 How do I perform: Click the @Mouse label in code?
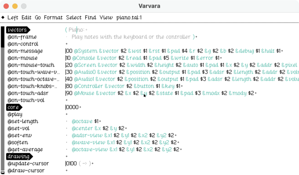84,93
